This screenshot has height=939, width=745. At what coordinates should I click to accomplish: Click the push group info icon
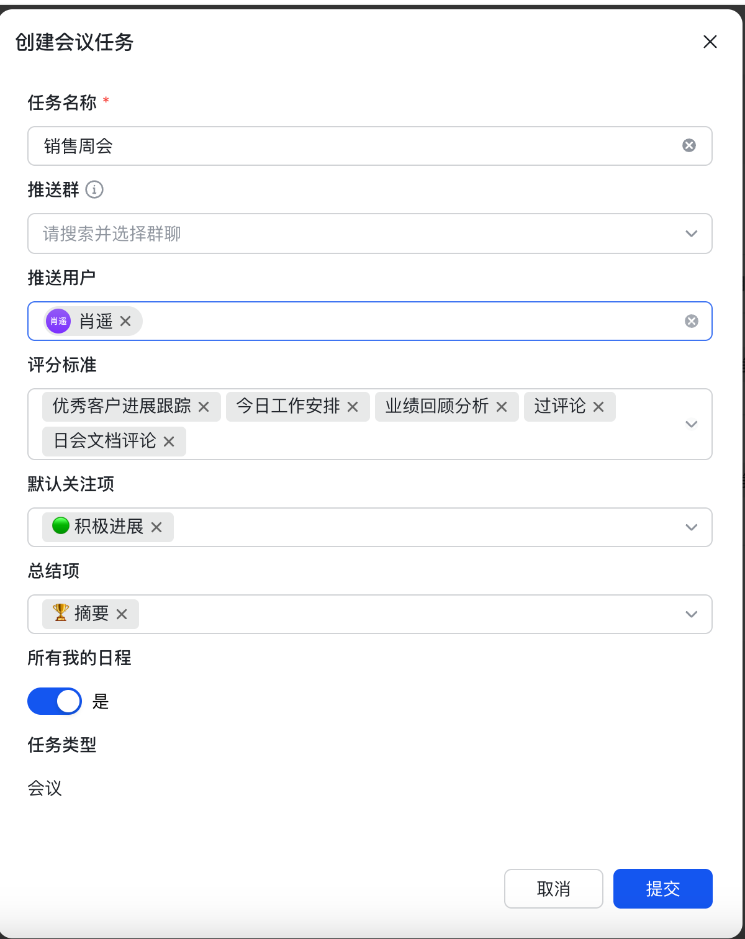point(94,189)
